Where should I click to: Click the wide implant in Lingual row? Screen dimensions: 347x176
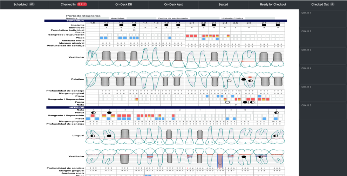pos(125,137)
